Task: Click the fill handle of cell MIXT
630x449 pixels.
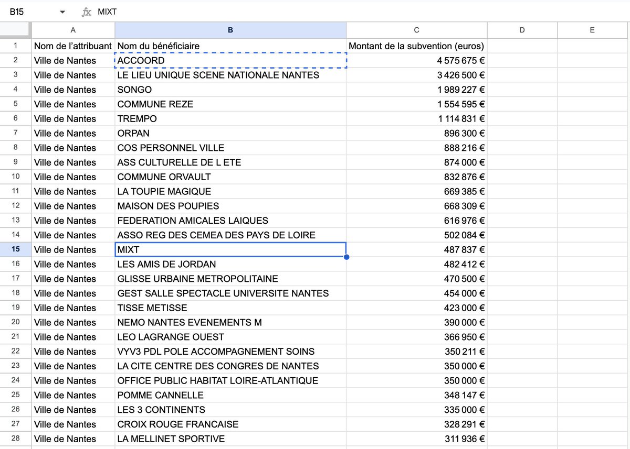Action: (x=346, y=257)
